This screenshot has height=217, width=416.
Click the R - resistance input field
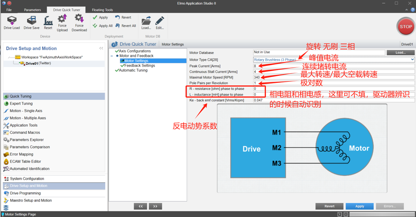334,89
